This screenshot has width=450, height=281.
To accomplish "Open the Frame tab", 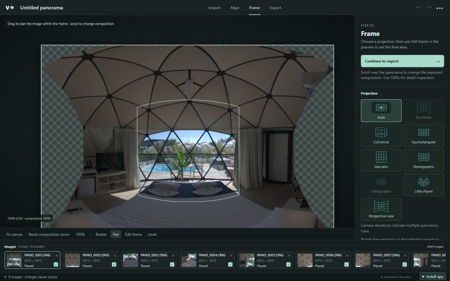I will [254, 8].
